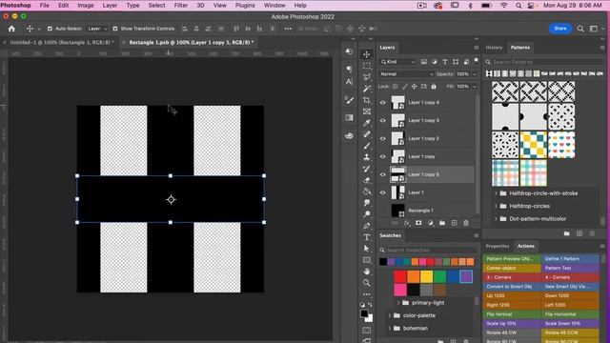Image resolution: width=610 pixels, height=343 pixels.
Task: Filter layers for type layers icon
Action: pos(445,62)
